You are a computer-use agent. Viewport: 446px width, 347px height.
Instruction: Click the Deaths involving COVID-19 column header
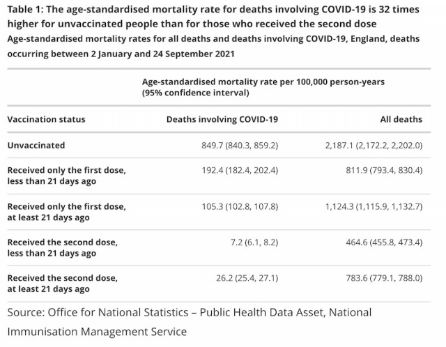coord(222,119)
